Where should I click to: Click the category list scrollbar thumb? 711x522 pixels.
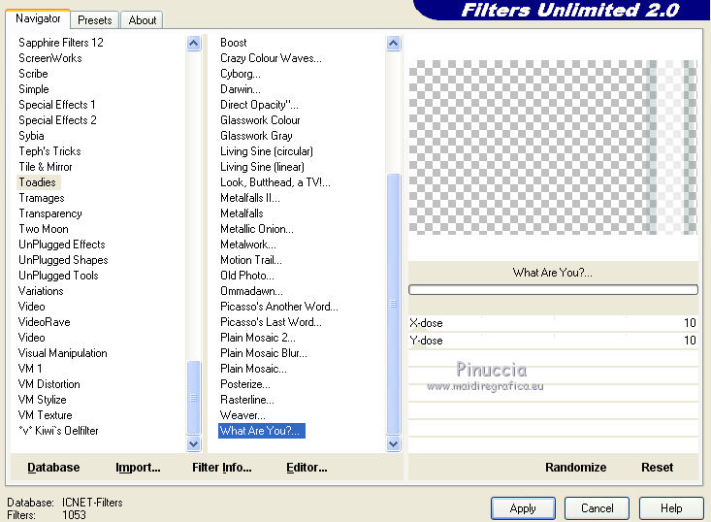tap(194, 397)
